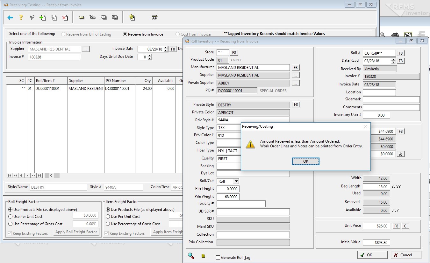
Task: Click the AP arrow toolbar icon
Action: [x=154, y=17]
